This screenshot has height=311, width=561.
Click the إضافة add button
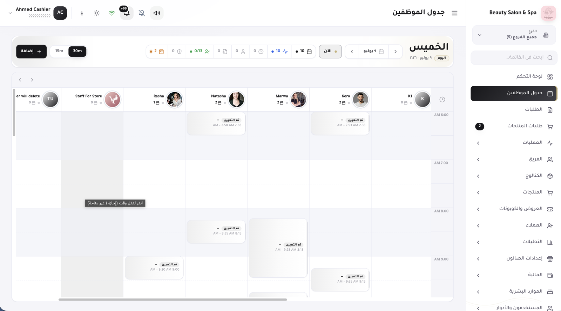[31, 52]
